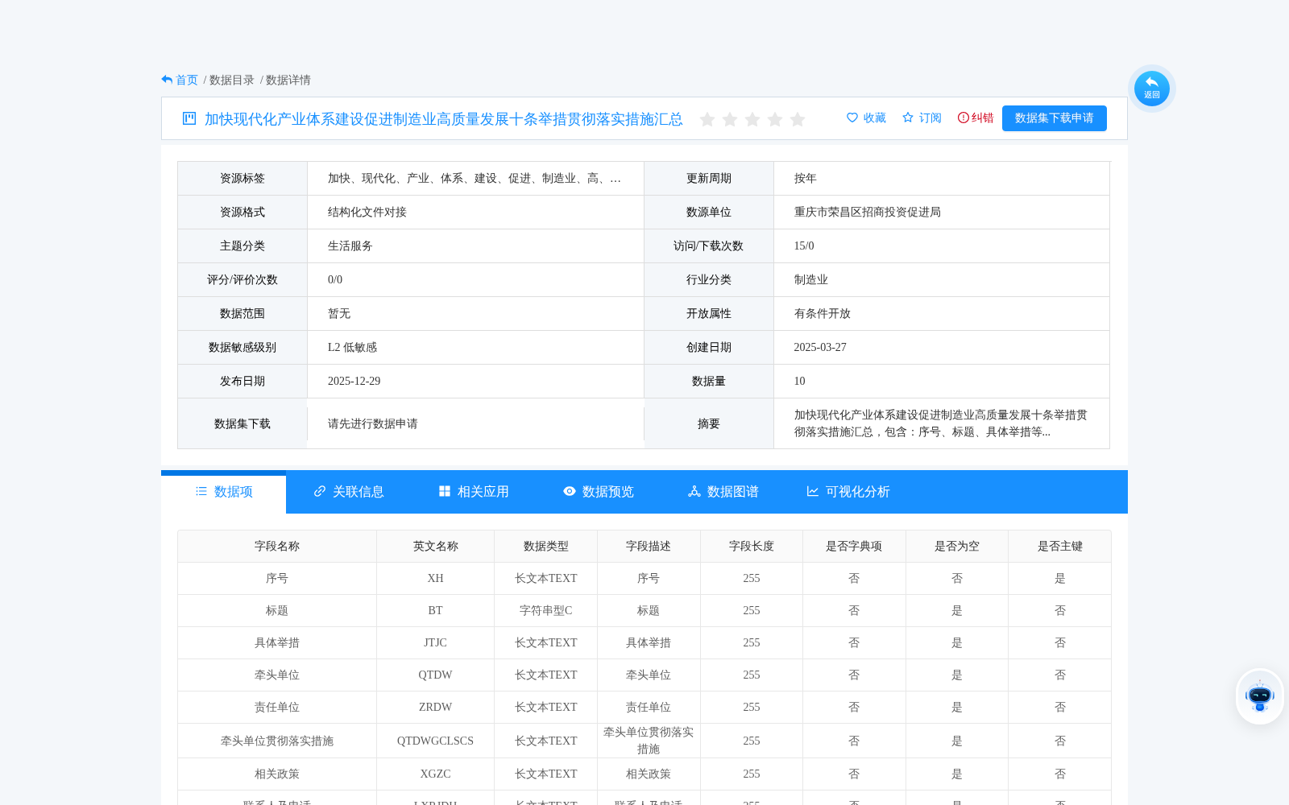The width and height of the screenshot is (1289, 805).
Task: Click the JTJC cell
Action: click(x=436, y=643)
